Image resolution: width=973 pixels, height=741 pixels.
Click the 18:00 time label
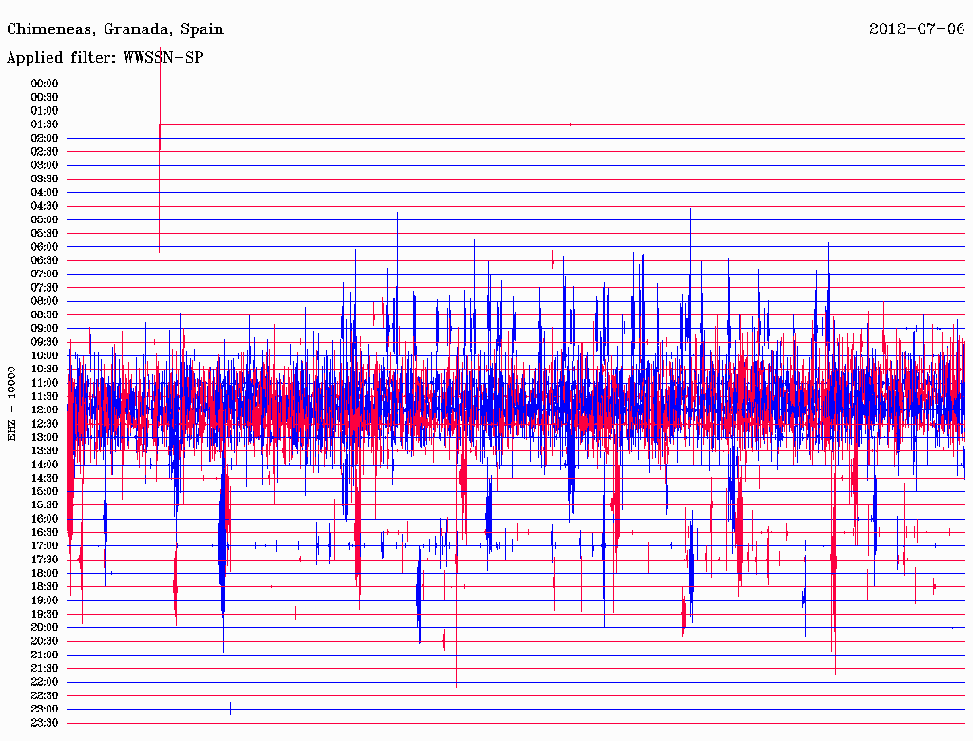tap(45, 574)
